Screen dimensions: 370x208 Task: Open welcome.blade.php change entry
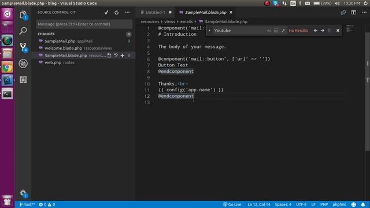pos(84,48)
